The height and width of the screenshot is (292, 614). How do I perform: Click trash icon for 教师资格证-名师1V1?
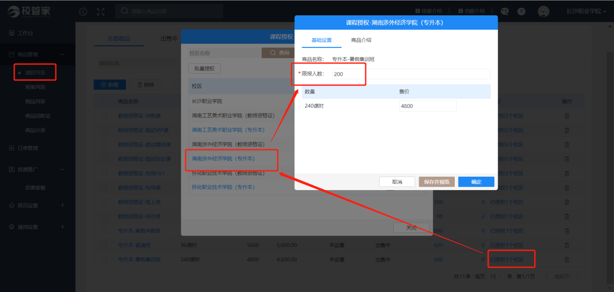567,174
